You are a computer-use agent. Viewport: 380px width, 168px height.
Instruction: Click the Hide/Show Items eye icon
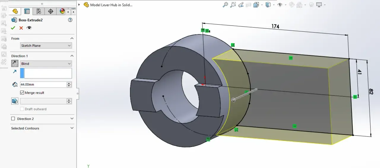pyautogui.click(x=280, y=4)
